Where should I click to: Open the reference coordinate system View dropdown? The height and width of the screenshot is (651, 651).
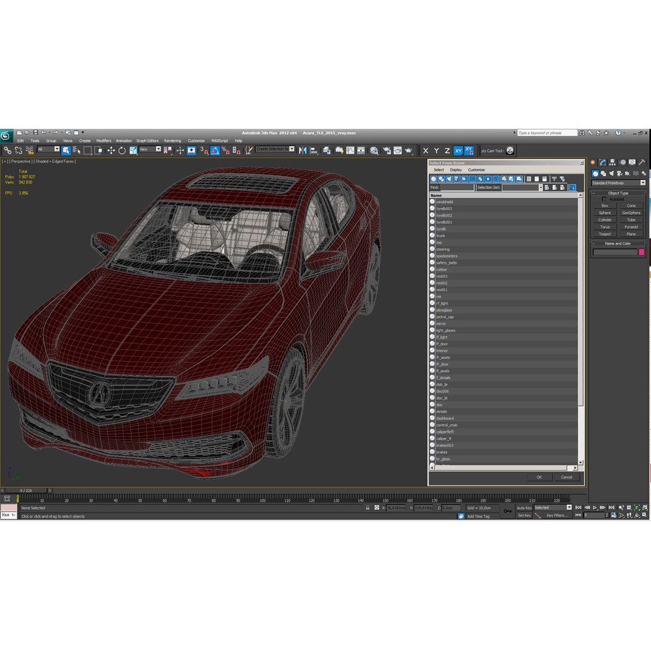pyautogui.click(x=150, y=149)
